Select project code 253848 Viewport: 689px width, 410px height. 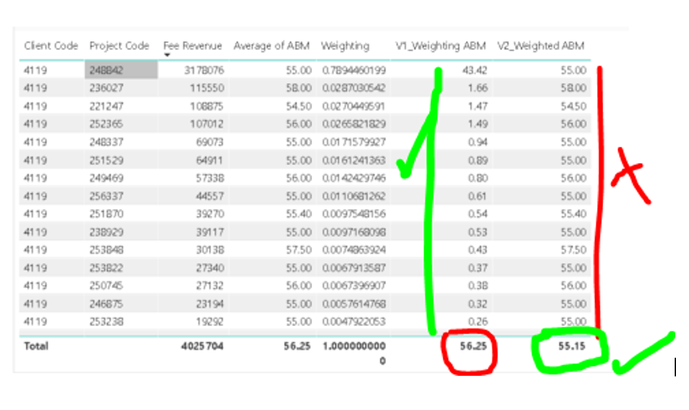[x=106, y=250]
